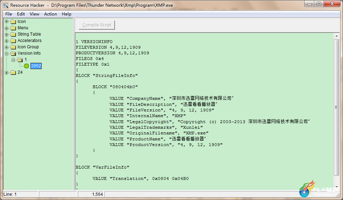Select the Accelerators tree label
This screenshot has height=200, width=343.
[x=30, y=41]
